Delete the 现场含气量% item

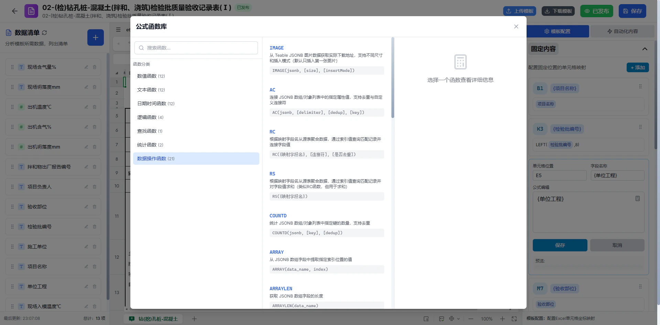point(95,67)
